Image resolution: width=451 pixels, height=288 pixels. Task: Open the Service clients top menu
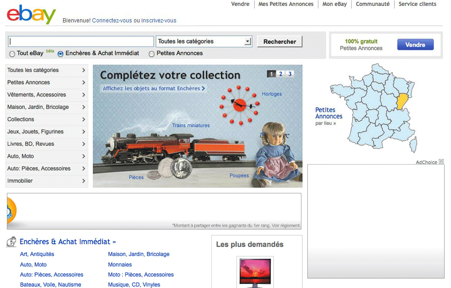tap(417, 4)
